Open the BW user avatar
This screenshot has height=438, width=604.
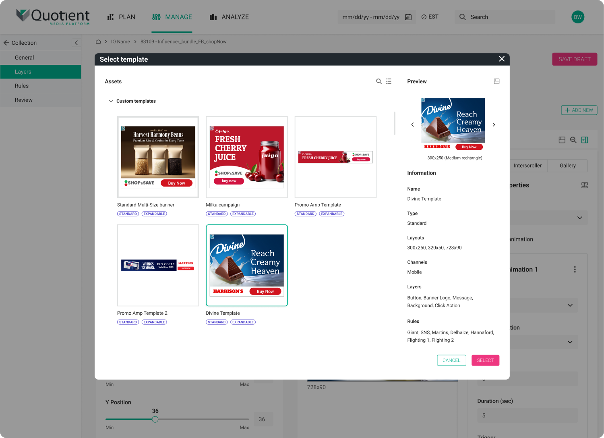[578, 17]
